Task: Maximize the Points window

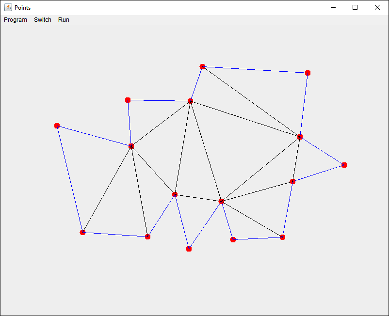Action: (x=355, y=7)
